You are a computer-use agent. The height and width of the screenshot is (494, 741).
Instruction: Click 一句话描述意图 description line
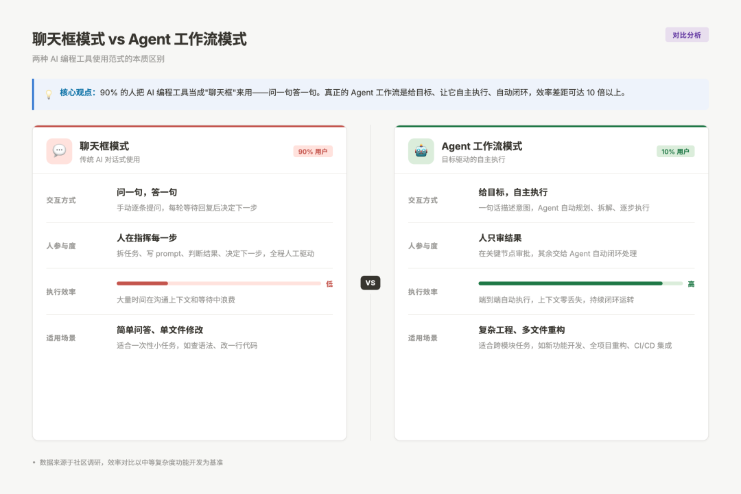tap(564, 207)
